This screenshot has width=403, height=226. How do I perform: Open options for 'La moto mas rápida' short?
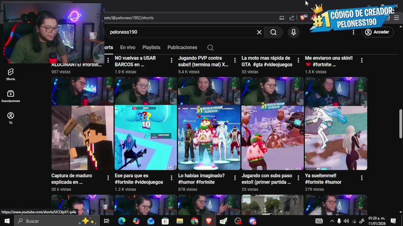(x=298, y=60)
